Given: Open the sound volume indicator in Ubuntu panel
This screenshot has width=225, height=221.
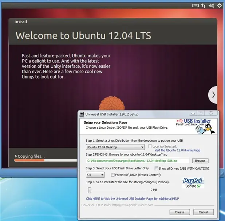Looking at the screenshot, I should tap(211, 5).
